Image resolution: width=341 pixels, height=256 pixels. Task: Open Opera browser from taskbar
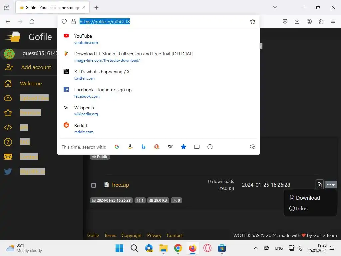point(207,248)
